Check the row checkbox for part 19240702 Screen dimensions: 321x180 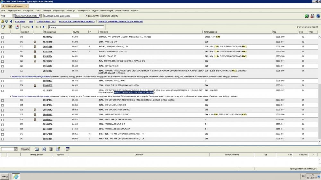point(3,37)
